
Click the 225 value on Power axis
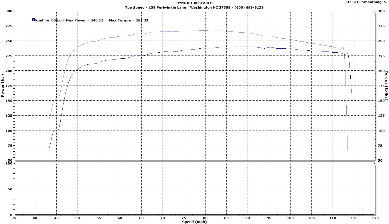click(x=9, y=56)
